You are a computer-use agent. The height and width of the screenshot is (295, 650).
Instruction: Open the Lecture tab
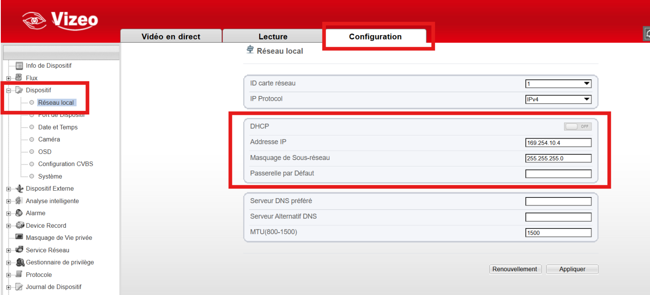tap(273, 36)
